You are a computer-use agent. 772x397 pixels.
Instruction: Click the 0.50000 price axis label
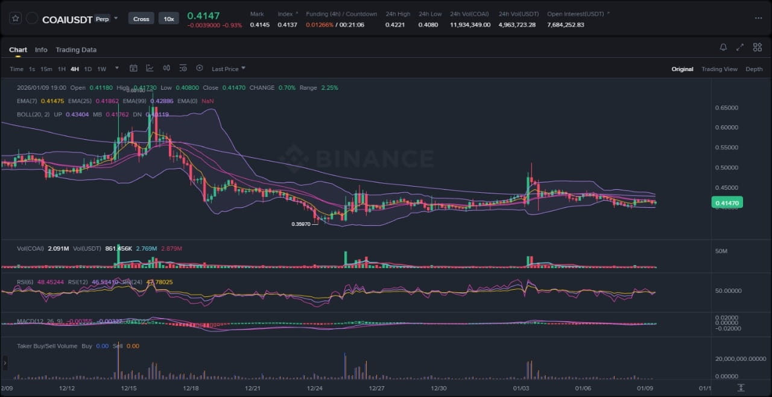727,167
